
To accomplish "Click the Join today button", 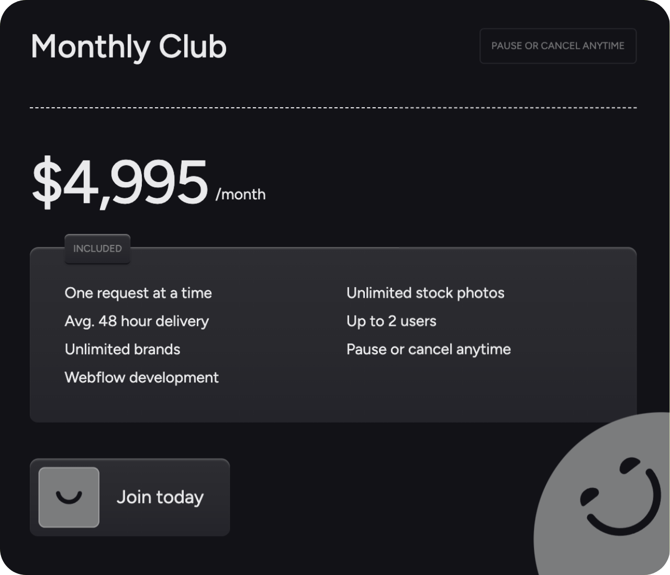I will [130, 497].
